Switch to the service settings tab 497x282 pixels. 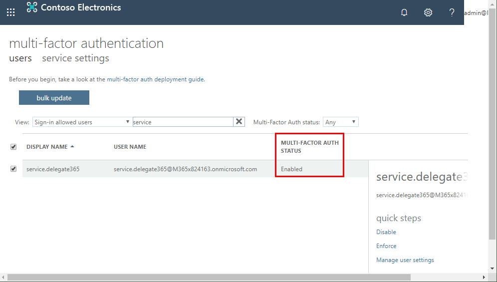pos(75,58)
